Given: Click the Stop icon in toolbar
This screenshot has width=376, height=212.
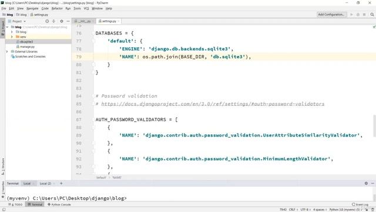Looking at the screenshot, I should pos(364,15).
